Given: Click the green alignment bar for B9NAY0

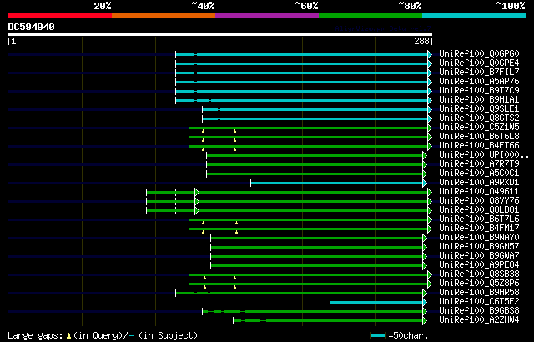Looking at the screenshot, I should 317,239.
